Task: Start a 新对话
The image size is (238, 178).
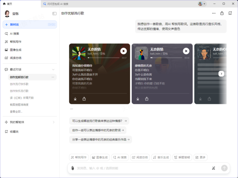Action: [14, 25]
